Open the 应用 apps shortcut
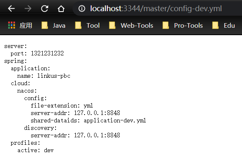This screenshot has width=242, height=158. click(20, 25)
